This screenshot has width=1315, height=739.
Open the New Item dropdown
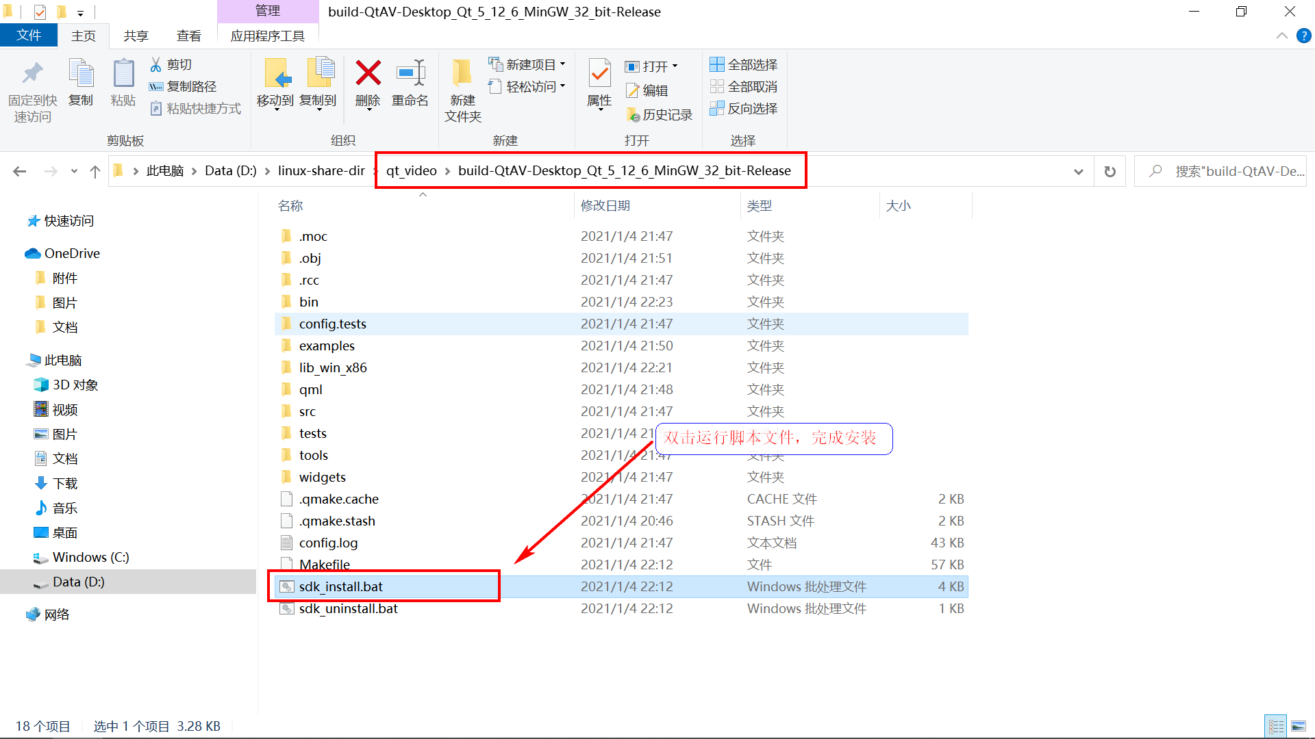(x=527, y=64)
